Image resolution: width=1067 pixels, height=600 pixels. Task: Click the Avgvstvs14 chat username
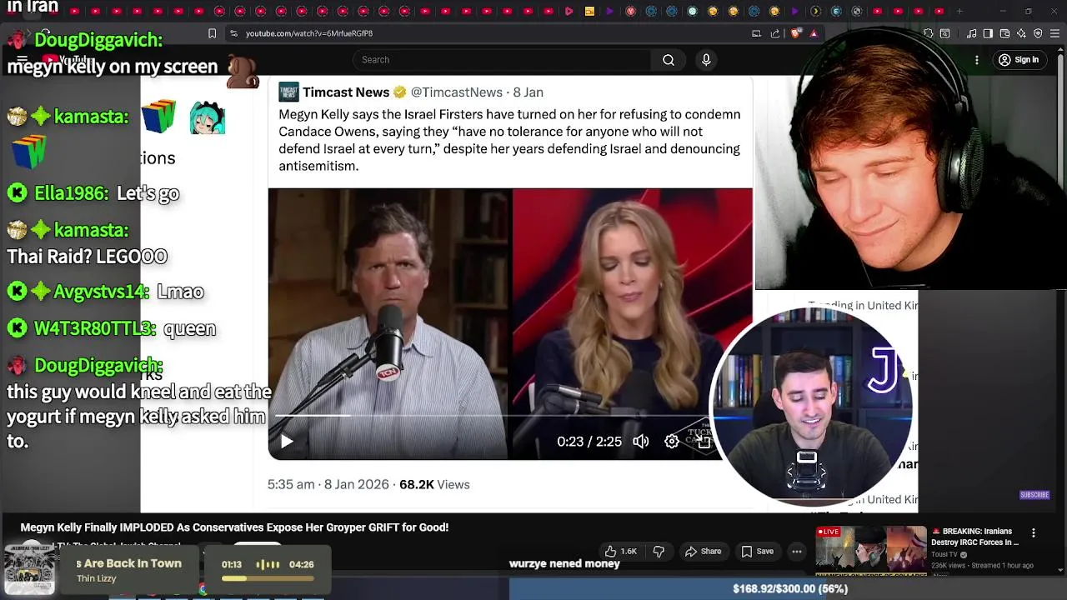pos(102,292)
